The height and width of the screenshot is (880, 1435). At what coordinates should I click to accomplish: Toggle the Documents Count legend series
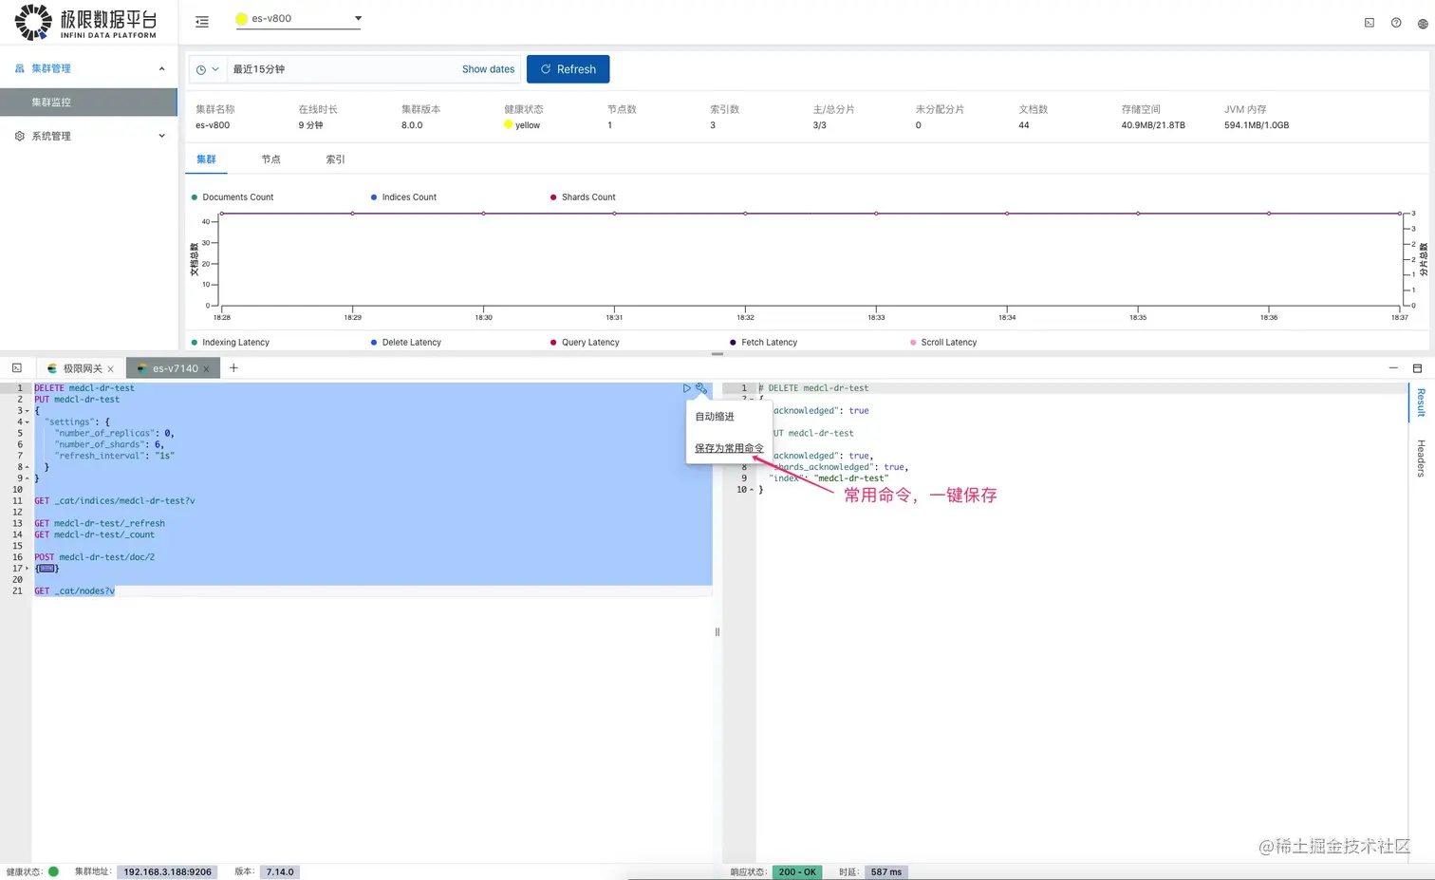click(x=233, y=197)
